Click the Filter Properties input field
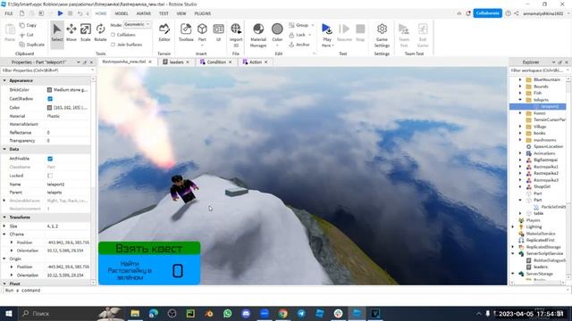Viewport: 572px width, 321px height. click(x=46, y=70)
